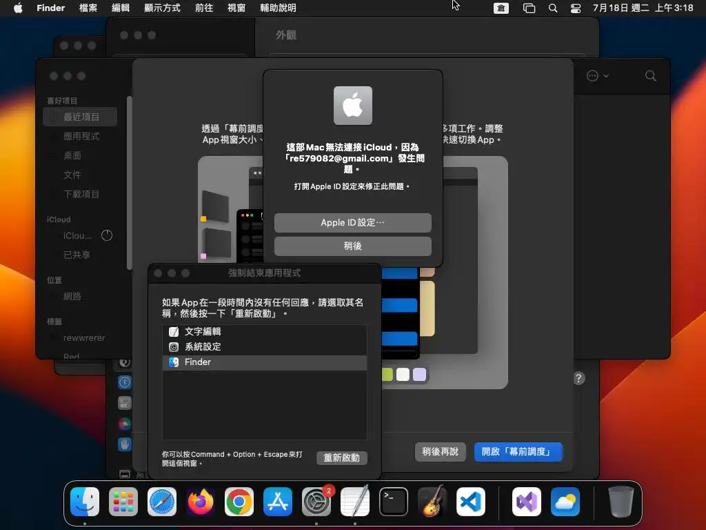Click the input source menu bar icon
706x530 pixels.
(x=501, y=8)
